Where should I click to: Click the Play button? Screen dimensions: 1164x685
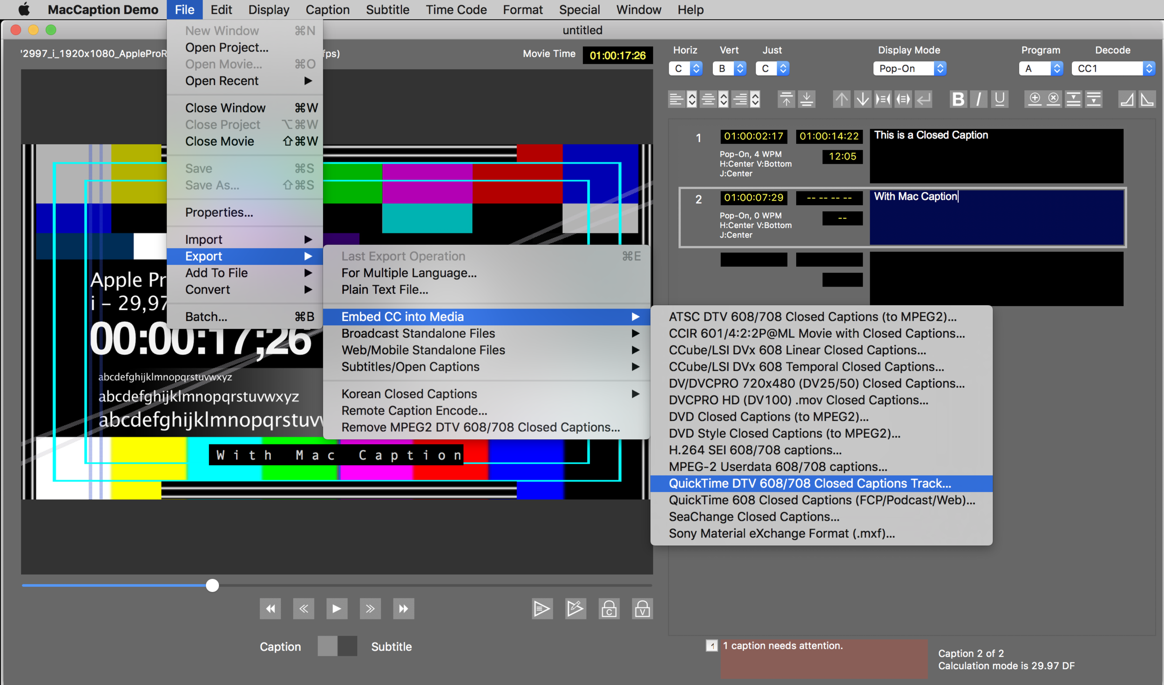337,609
